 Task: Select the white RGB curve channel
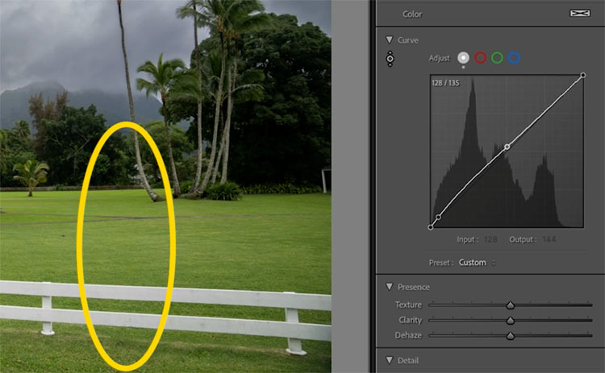tap(463, 58)
